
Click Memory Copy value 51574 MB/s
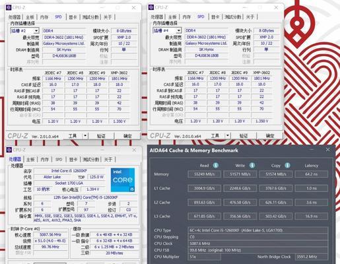276,174
